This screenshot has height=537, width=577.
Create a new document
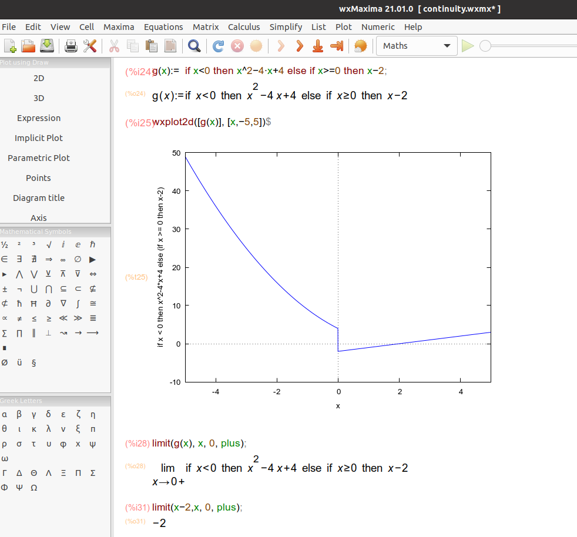coord(11,46)
